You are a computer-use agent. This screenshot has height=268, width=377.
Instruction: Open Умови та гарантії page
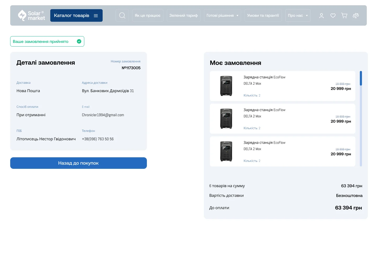pyautogui.click(x=263, y=15)
